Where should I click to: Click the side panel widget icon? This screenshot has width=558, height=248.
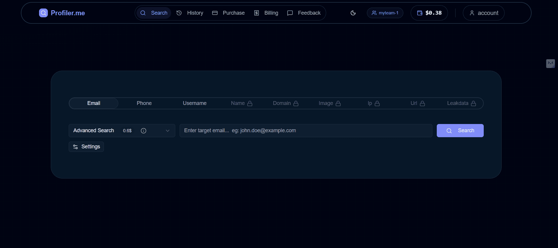[550, 63]
